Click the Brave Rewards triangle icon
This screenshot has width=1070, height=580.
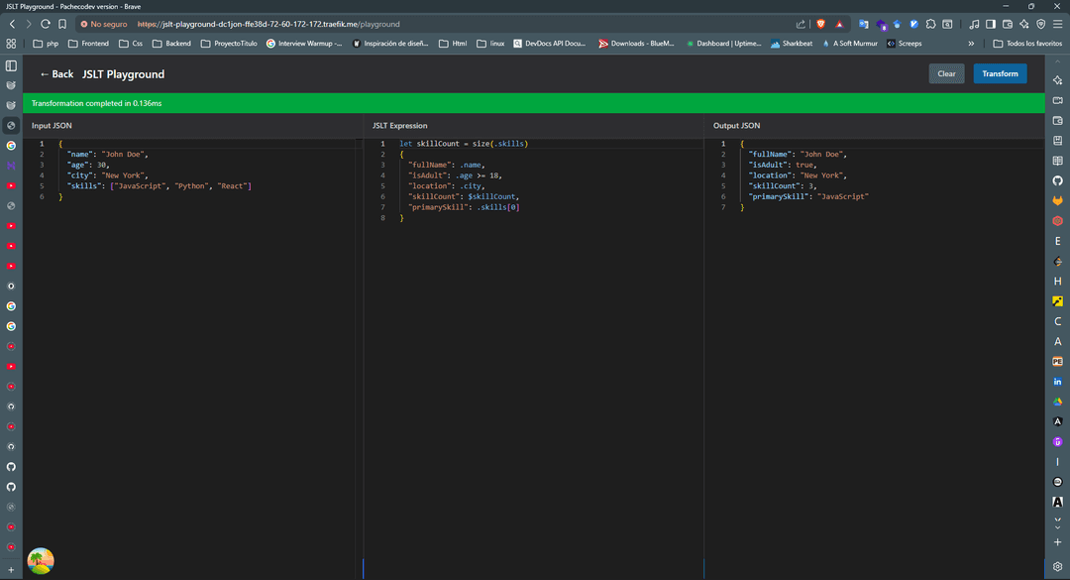tap(839, 24)
